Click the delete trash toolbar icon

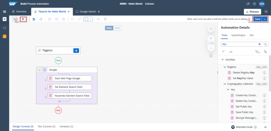(x=105, y=19)
